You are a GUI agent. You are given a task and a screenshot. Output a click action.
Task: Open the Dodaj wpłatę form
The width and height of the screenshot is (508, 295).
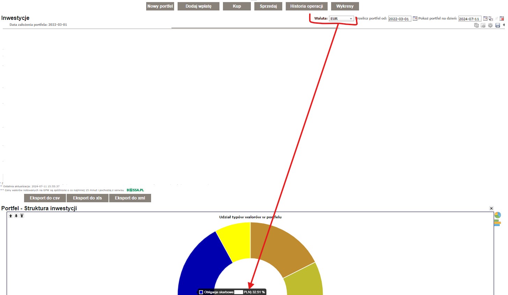(x=199, y=6)
